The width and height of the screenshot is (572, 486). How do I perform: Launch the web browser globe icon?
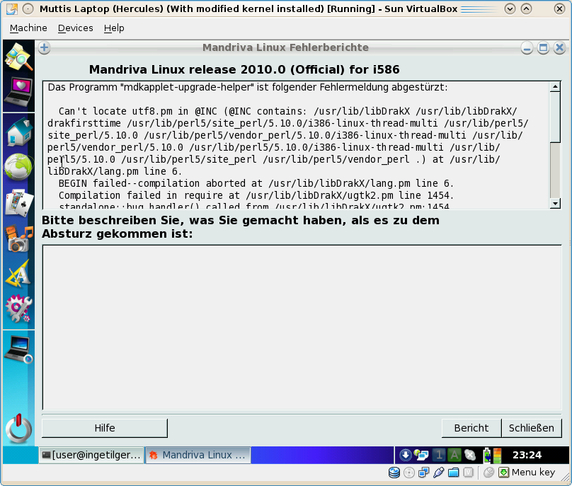point(18,168)
